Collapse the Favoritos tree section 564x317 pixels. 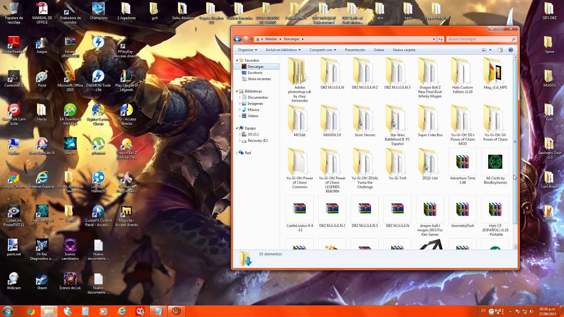pyautogui.click(x=237, y=60)
